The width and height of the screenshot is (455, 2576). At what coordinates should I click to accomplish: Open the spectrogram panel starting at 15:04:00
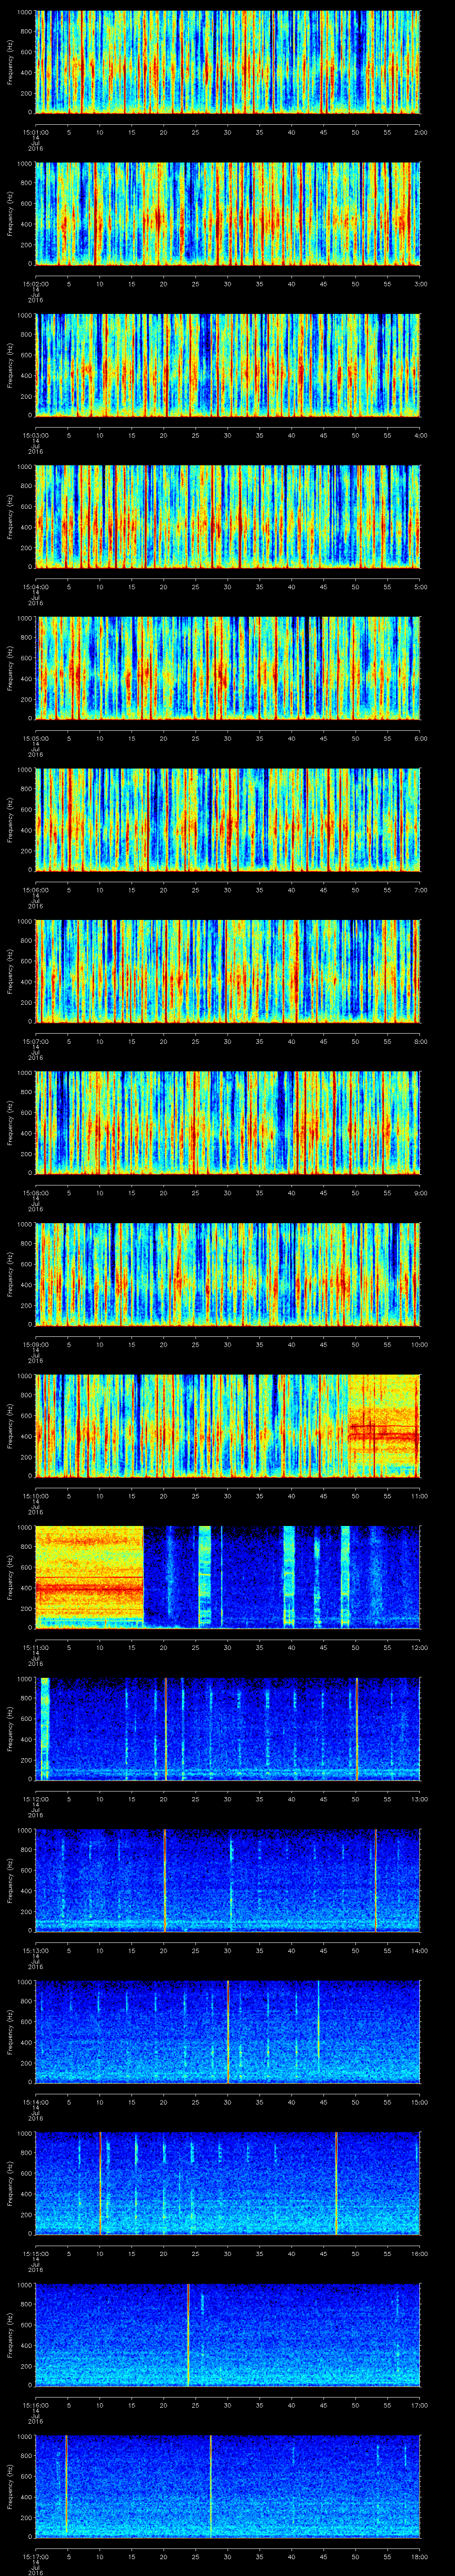coord(228,516)
